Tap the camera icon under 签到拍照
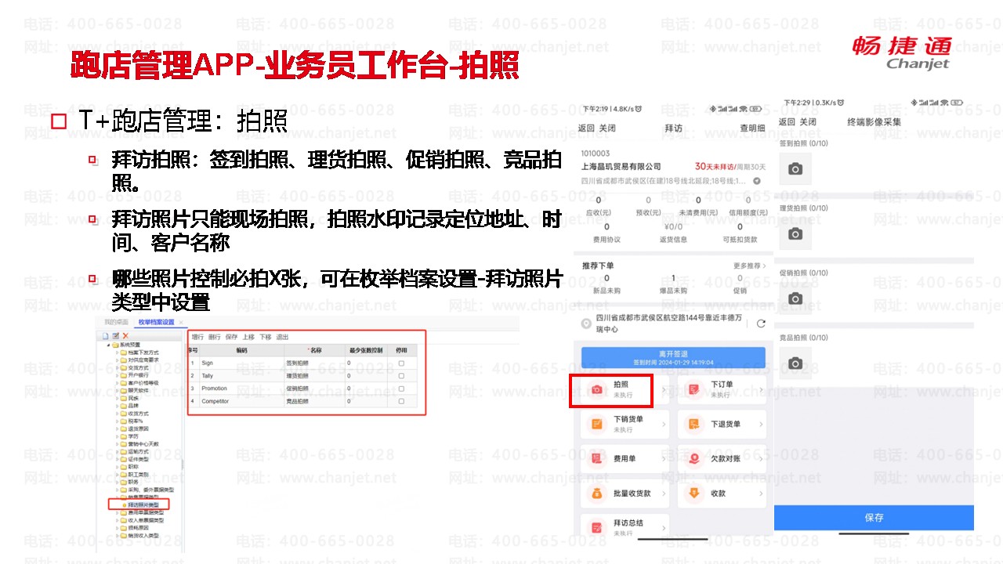Screen dimensions: 1003x564 point(795,169)
